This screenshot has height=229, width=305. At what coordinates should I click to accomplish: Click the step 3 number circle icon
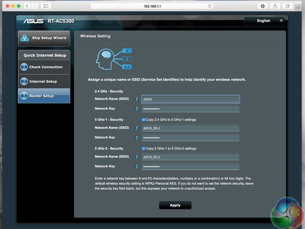tap(24, 96)
